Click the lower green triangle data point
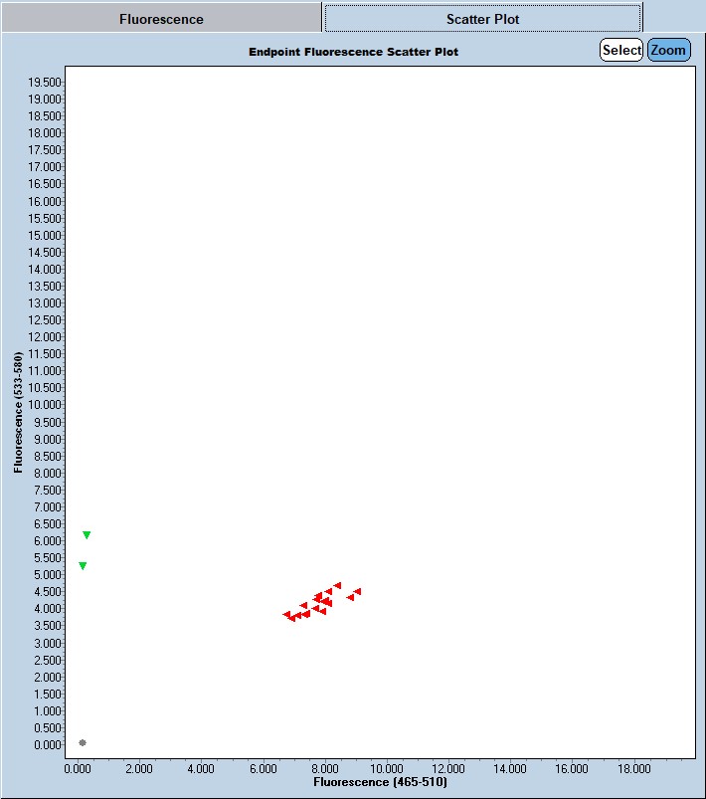 pos(83,565)
